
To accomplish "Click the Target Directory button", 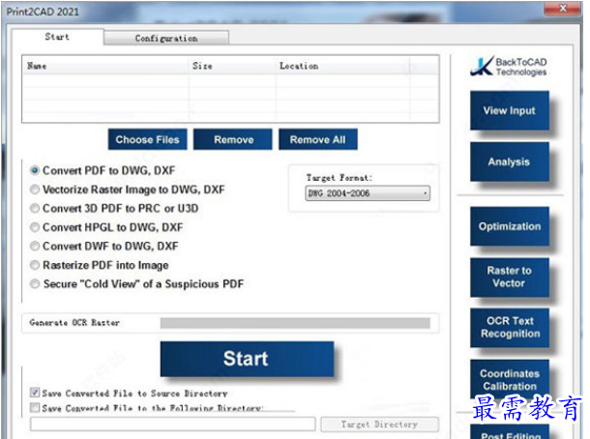I will (x=380, y=424).
